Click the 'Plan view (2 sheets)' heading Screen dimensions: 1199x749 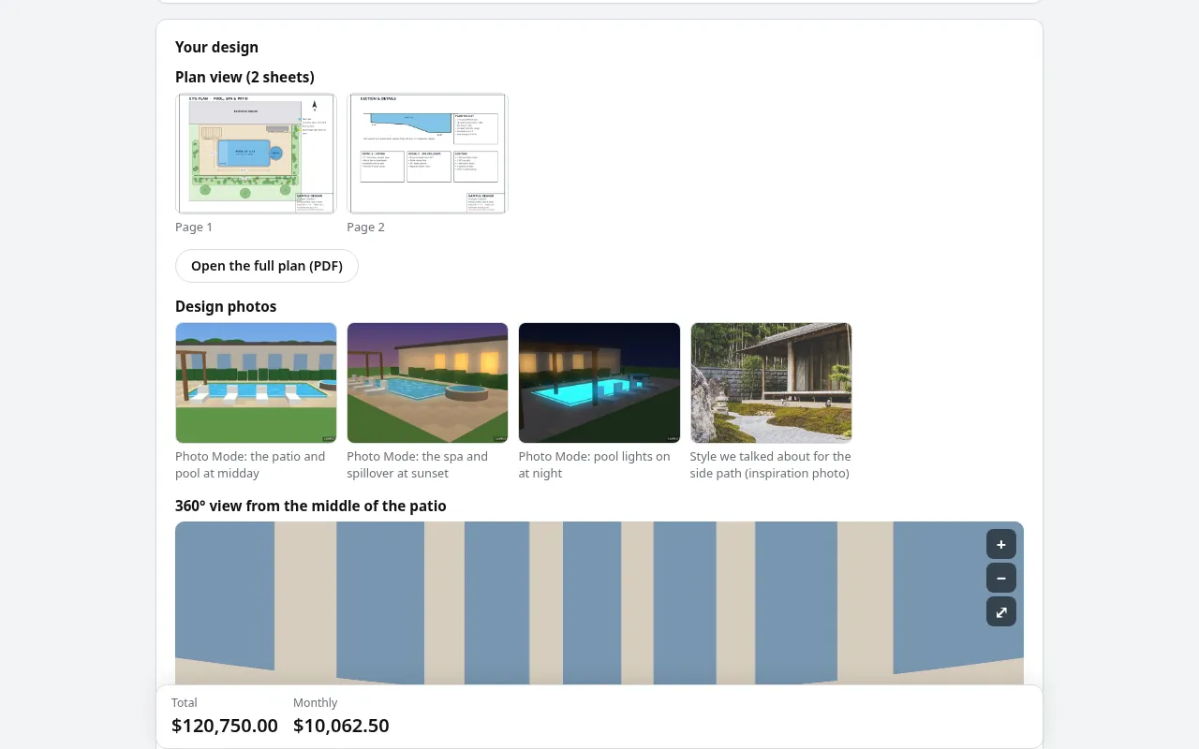[x=244, y=77]
